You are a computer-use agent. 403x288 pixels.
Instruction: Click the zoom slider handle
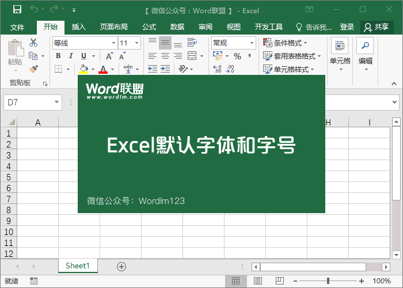[x=328, y=281]
